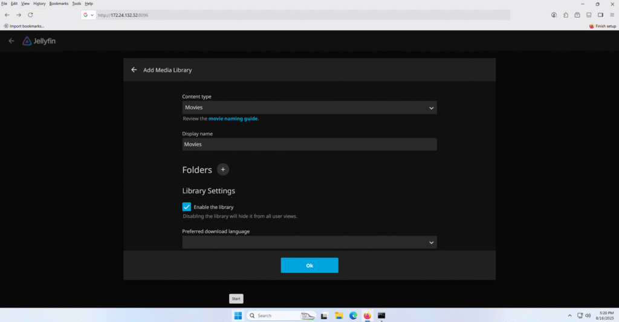Image resolution: width=619 pixels, height=322 pixels.
Task: Open search engine dropdown in address bar
Action: (x=88, y=15)
